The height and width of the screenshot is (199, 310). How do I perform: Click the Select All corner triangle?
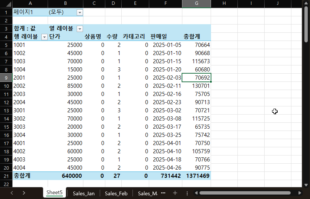coord(9,4)
